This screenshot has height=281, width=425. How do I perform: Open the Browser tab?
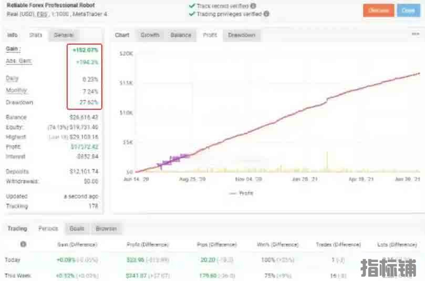(x=106, y=229)
